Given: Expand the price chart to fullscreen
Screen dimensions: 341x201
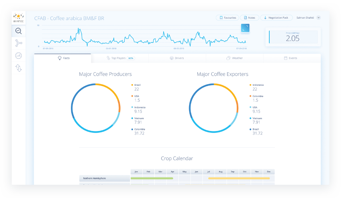Looking at the screenshot, I should point(245,28).
